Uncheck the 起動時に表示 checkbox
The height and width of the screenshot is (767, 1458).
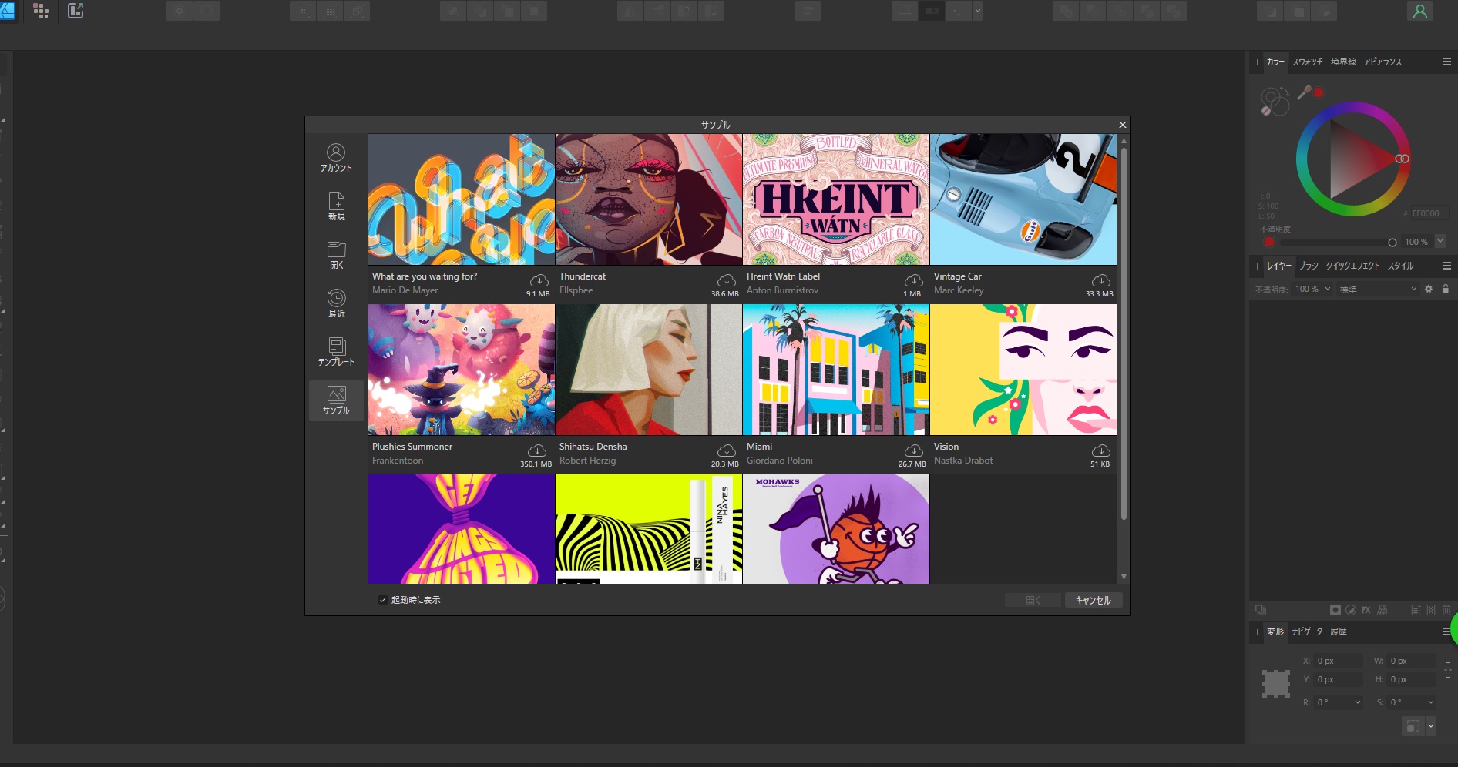pos(383,600)
